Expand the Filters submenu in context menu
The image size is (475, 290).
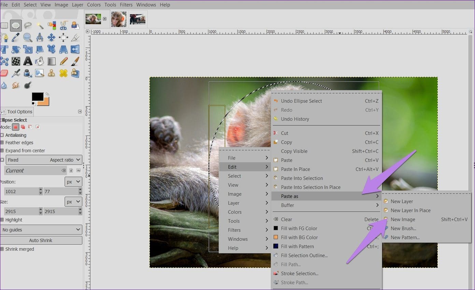point(245,230)
